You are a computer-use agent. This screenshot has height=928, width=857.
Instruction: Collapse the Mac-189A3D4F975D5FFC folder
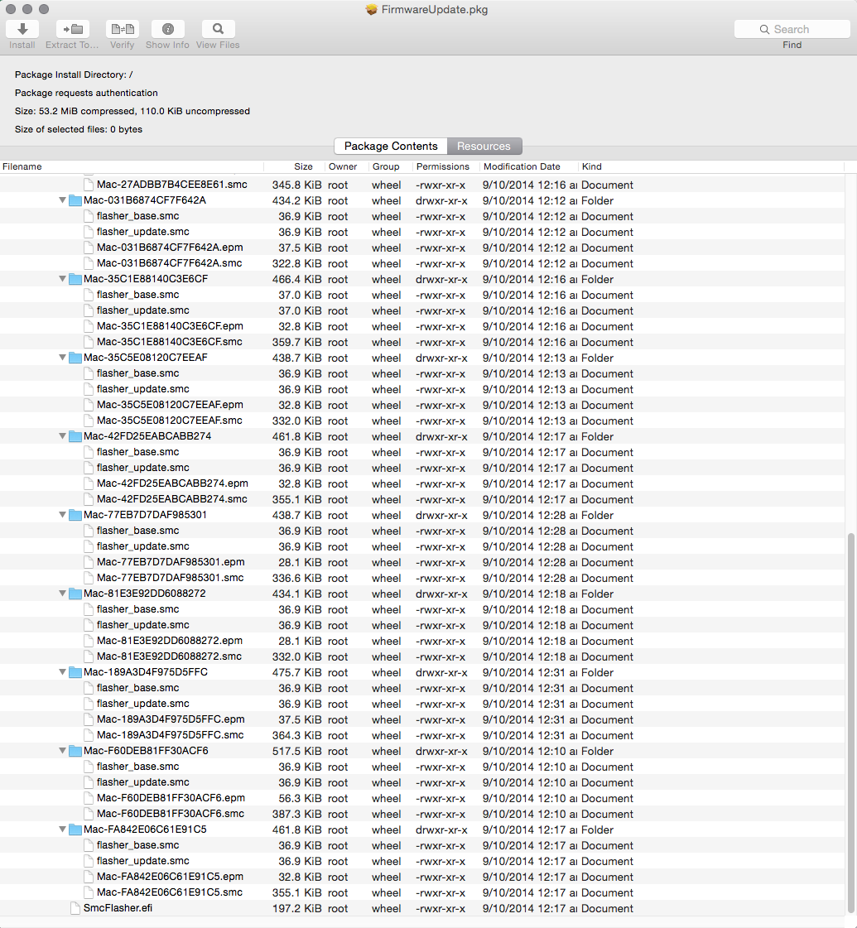(x=62, y=673)
